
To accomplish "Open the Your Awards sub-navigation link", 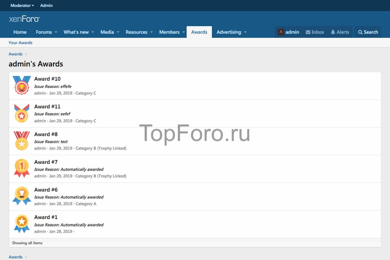I will tap(21, 43).
